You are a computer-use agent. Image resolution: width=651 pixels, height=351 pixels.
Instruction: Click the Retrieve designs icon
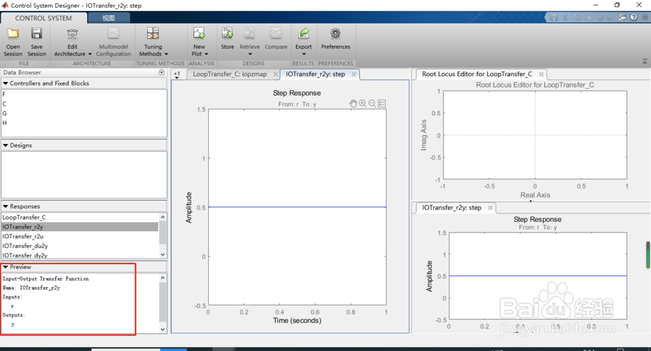pyautogui.click(x=249, y=34)
